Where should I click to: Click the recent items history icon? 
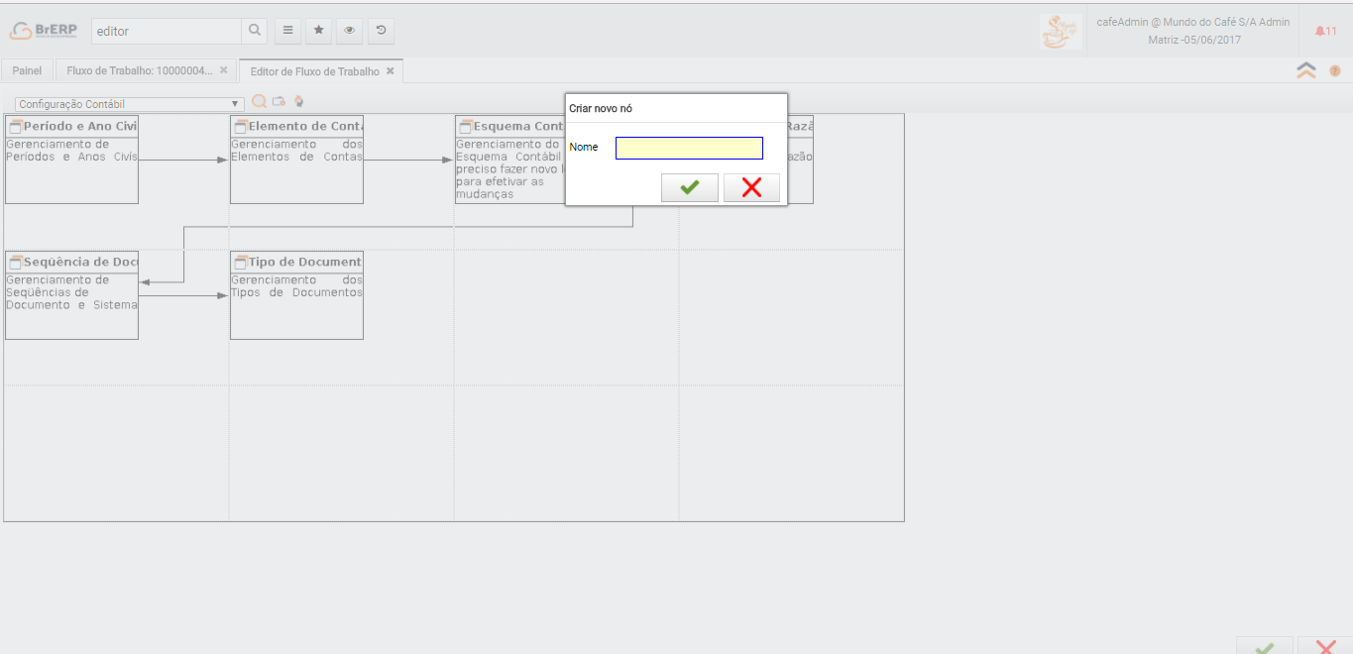pyautogui.click(x=381, y=31)
